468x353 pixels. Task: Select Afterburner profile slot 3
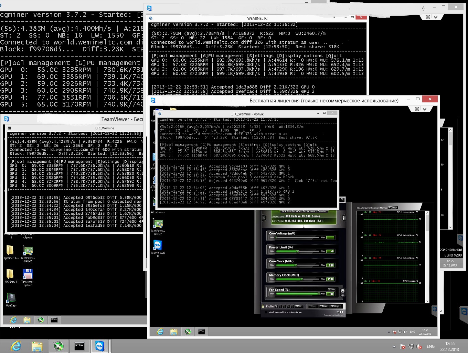pos(285,306)
